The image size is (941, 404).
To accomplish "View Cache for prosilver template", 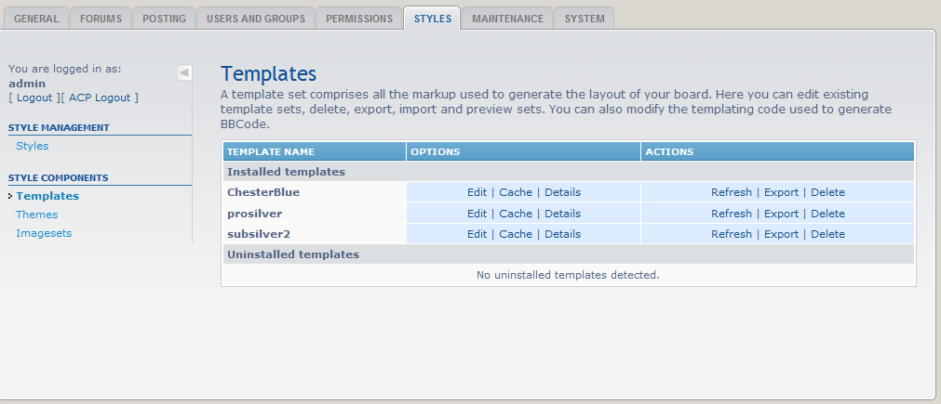I will tap(516, 214).
